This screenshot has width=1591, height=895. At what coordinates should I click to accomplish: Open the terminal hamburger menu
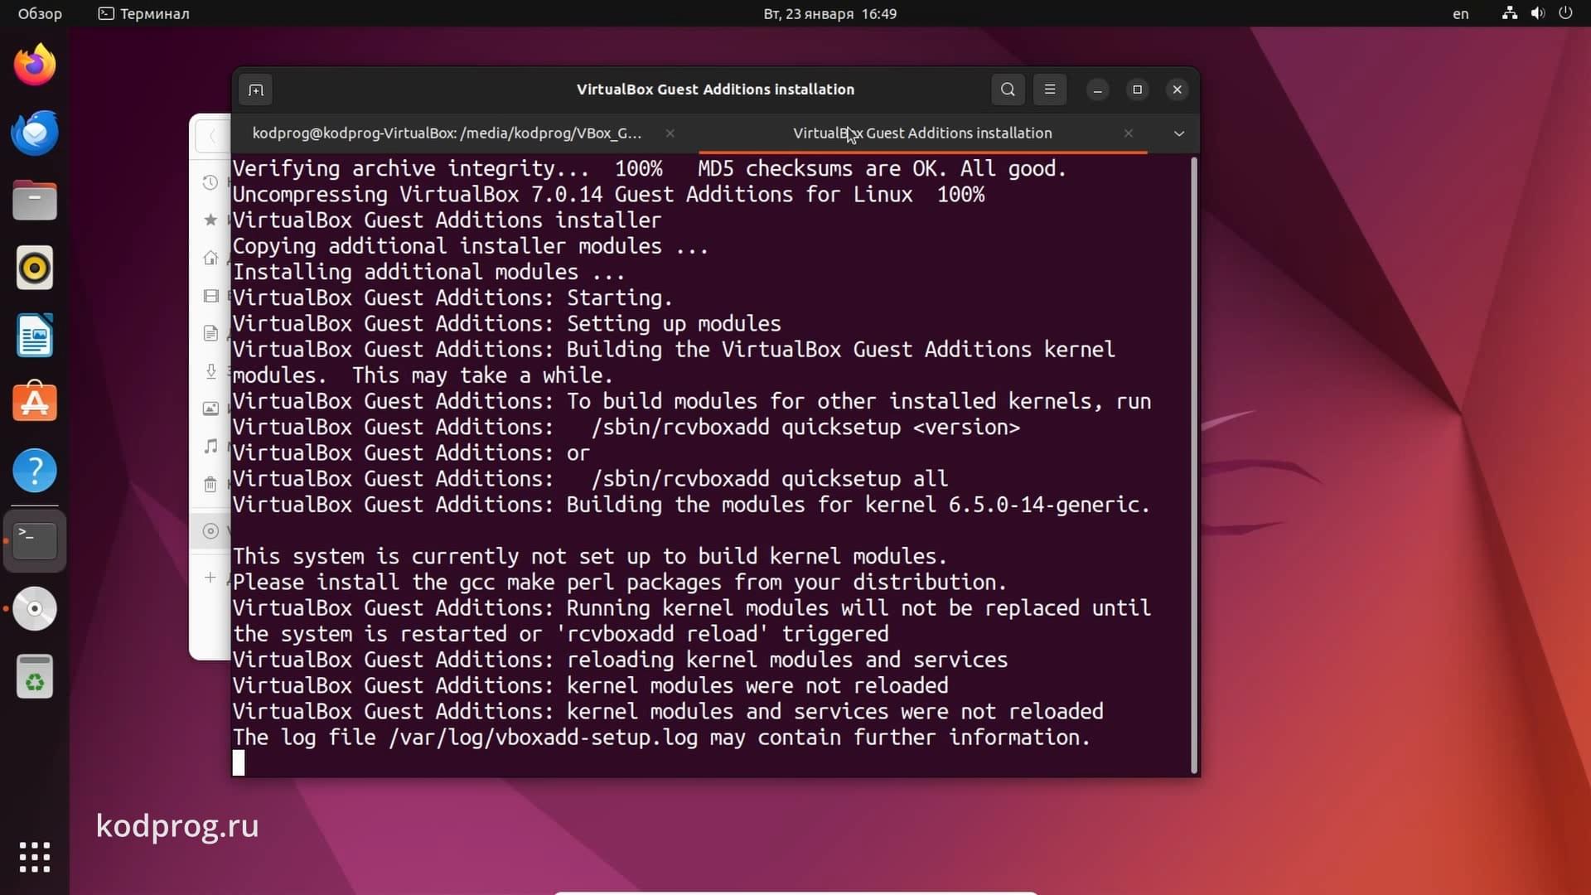1050,89
